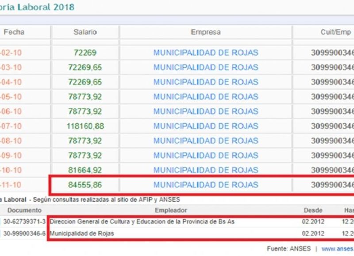The image size is (354, 256).
Task: Select Cuit number in the 02-10 row
Action: [333, 53]
